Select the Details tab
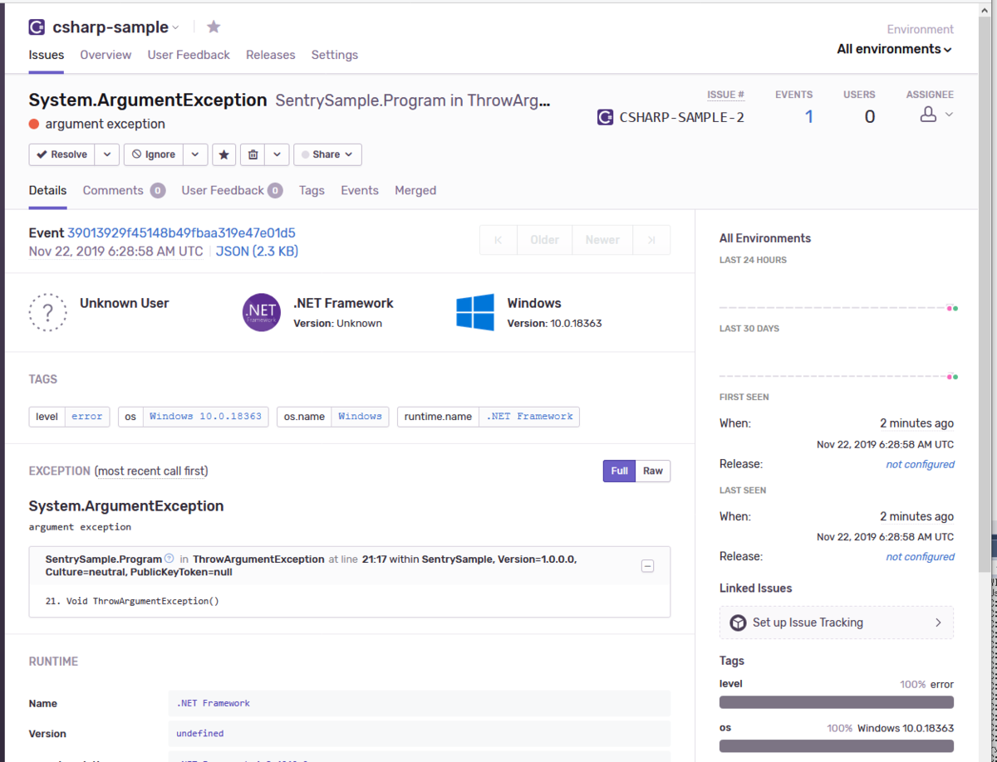997x762 pixels. (x=47, y=190)
